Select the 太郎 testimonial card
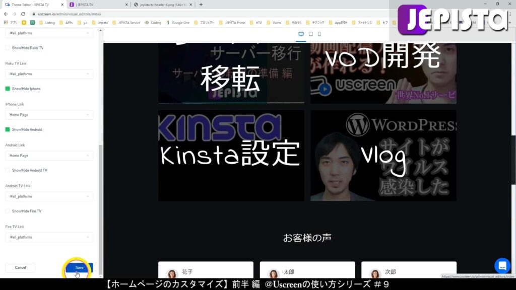The width and height of the screenshot is (516, 290). (307, 270)
